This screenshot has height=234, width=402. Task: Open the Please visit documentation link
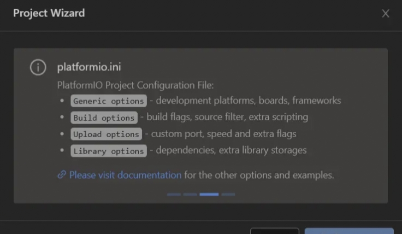coord(126,175)
